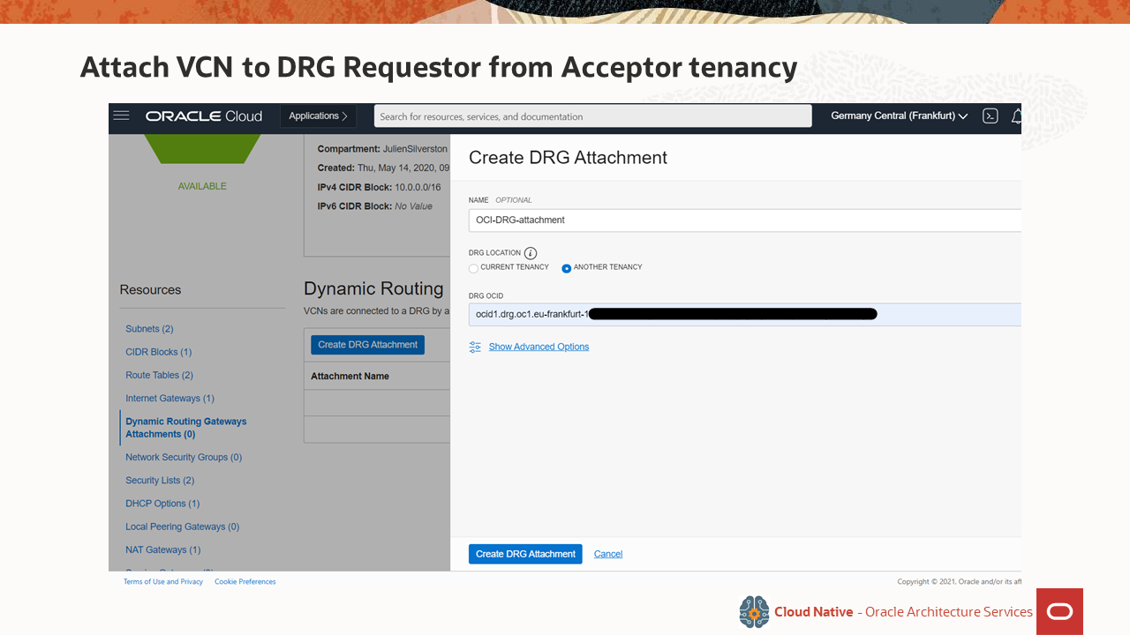Click Create DRG Attachment button above the table
This screenshot has width=1130, height=635.
[367, 345]
